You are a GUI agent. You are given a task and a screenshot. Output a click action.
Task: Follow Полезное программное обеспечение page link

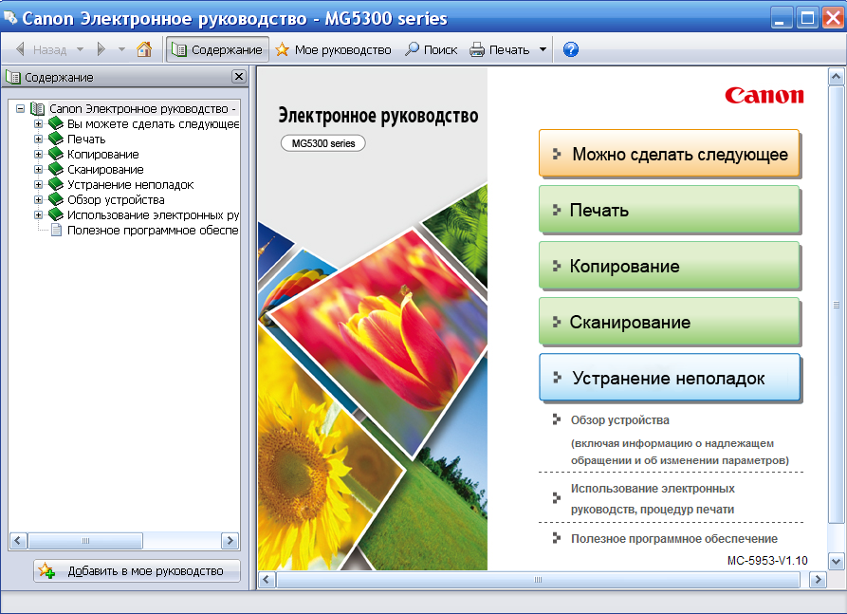pos(674,539)
